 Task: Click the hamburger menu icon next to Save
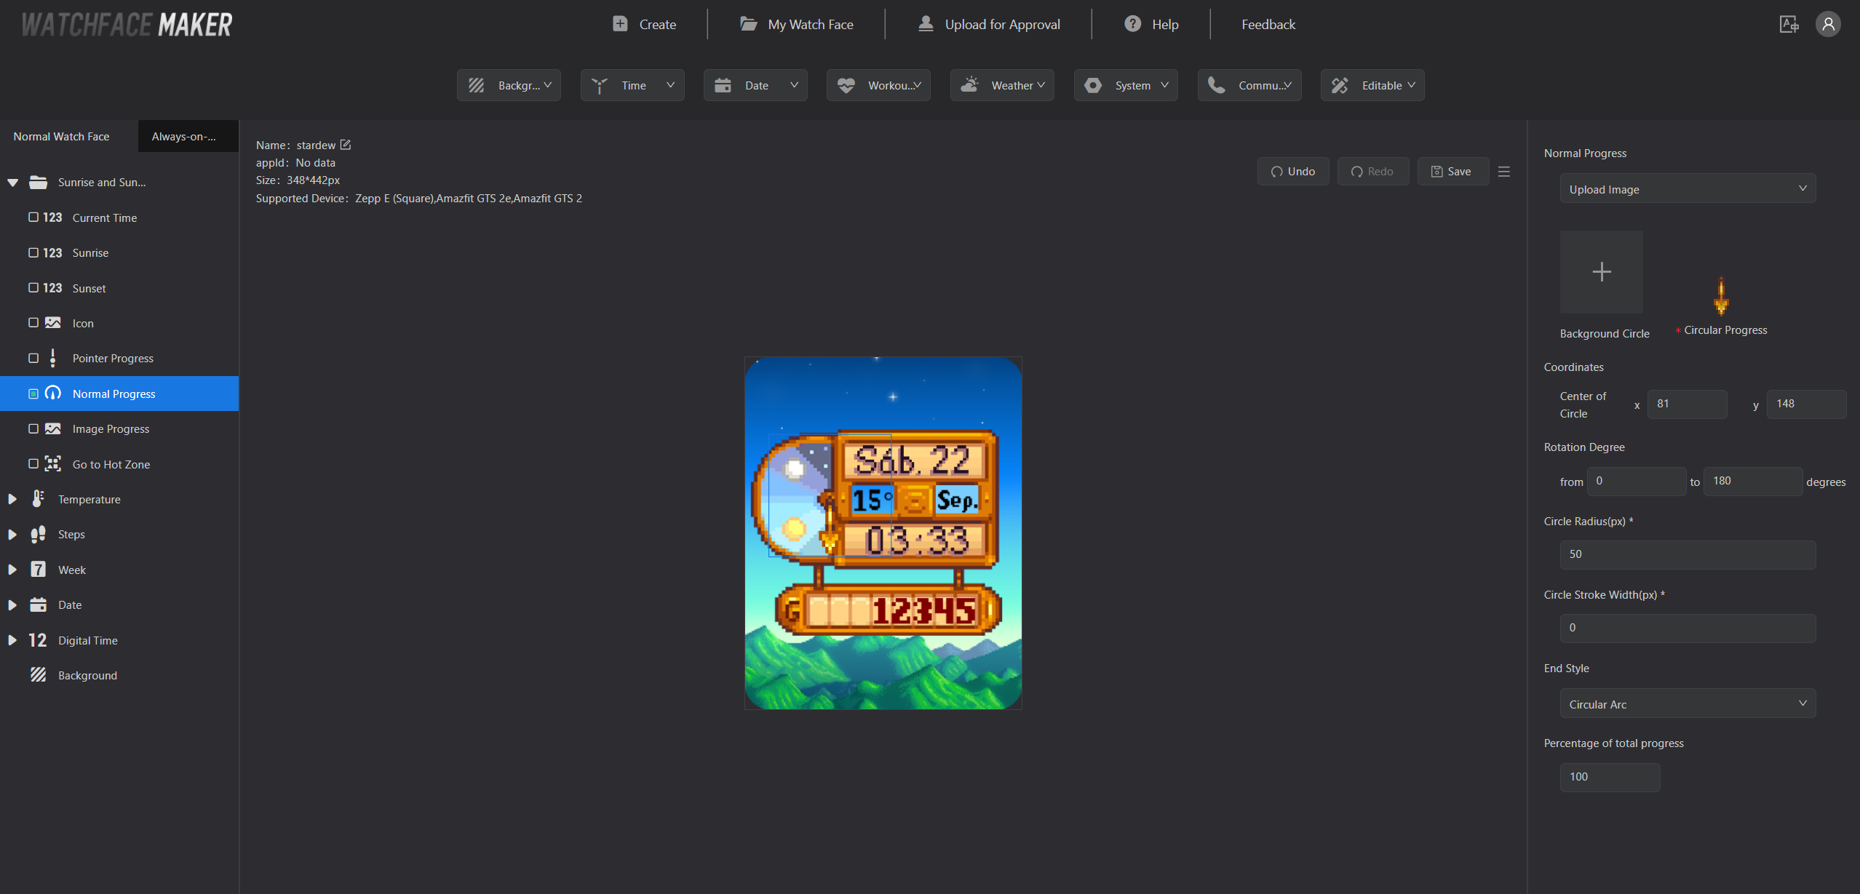[x=1504, y=172]
